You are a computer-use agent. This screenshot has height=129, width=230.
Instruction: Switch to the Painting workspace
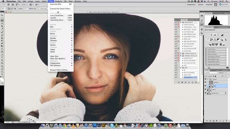(209, 5)
